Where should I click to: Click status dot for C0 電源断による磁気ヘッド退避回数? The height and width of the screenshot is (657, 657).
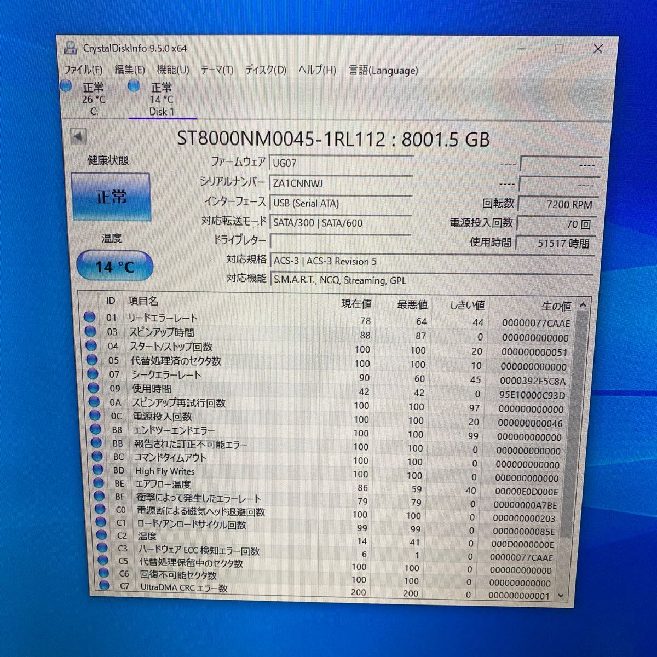click(100, 509)
